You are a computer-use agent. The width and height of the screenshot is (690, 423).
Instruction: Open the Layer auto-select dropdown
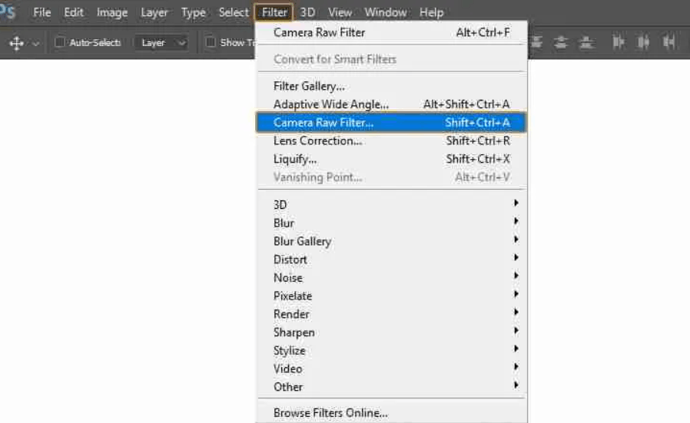pos(161,43)
